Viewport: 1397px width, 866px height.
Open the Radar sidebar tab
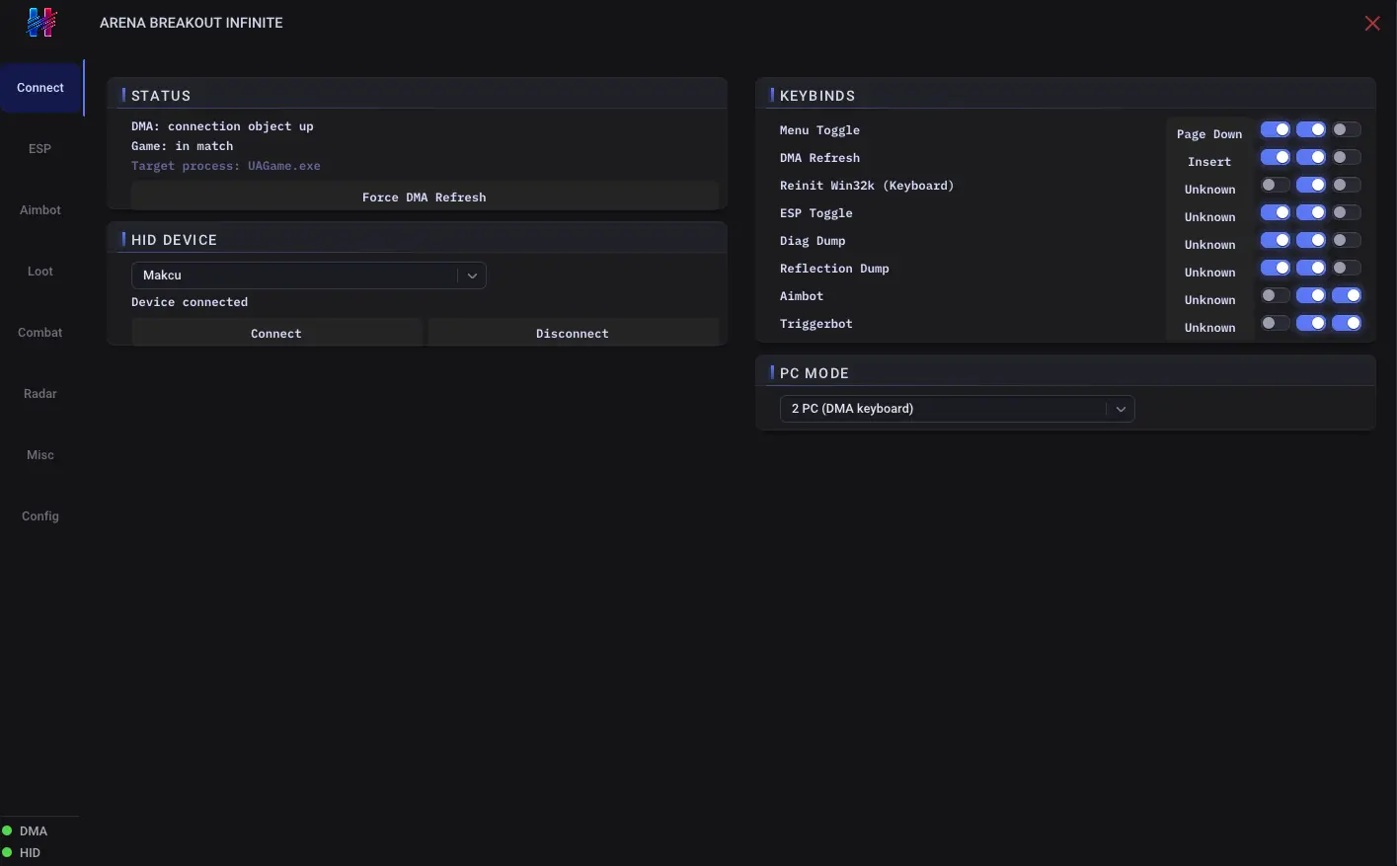tap(40, 394)
